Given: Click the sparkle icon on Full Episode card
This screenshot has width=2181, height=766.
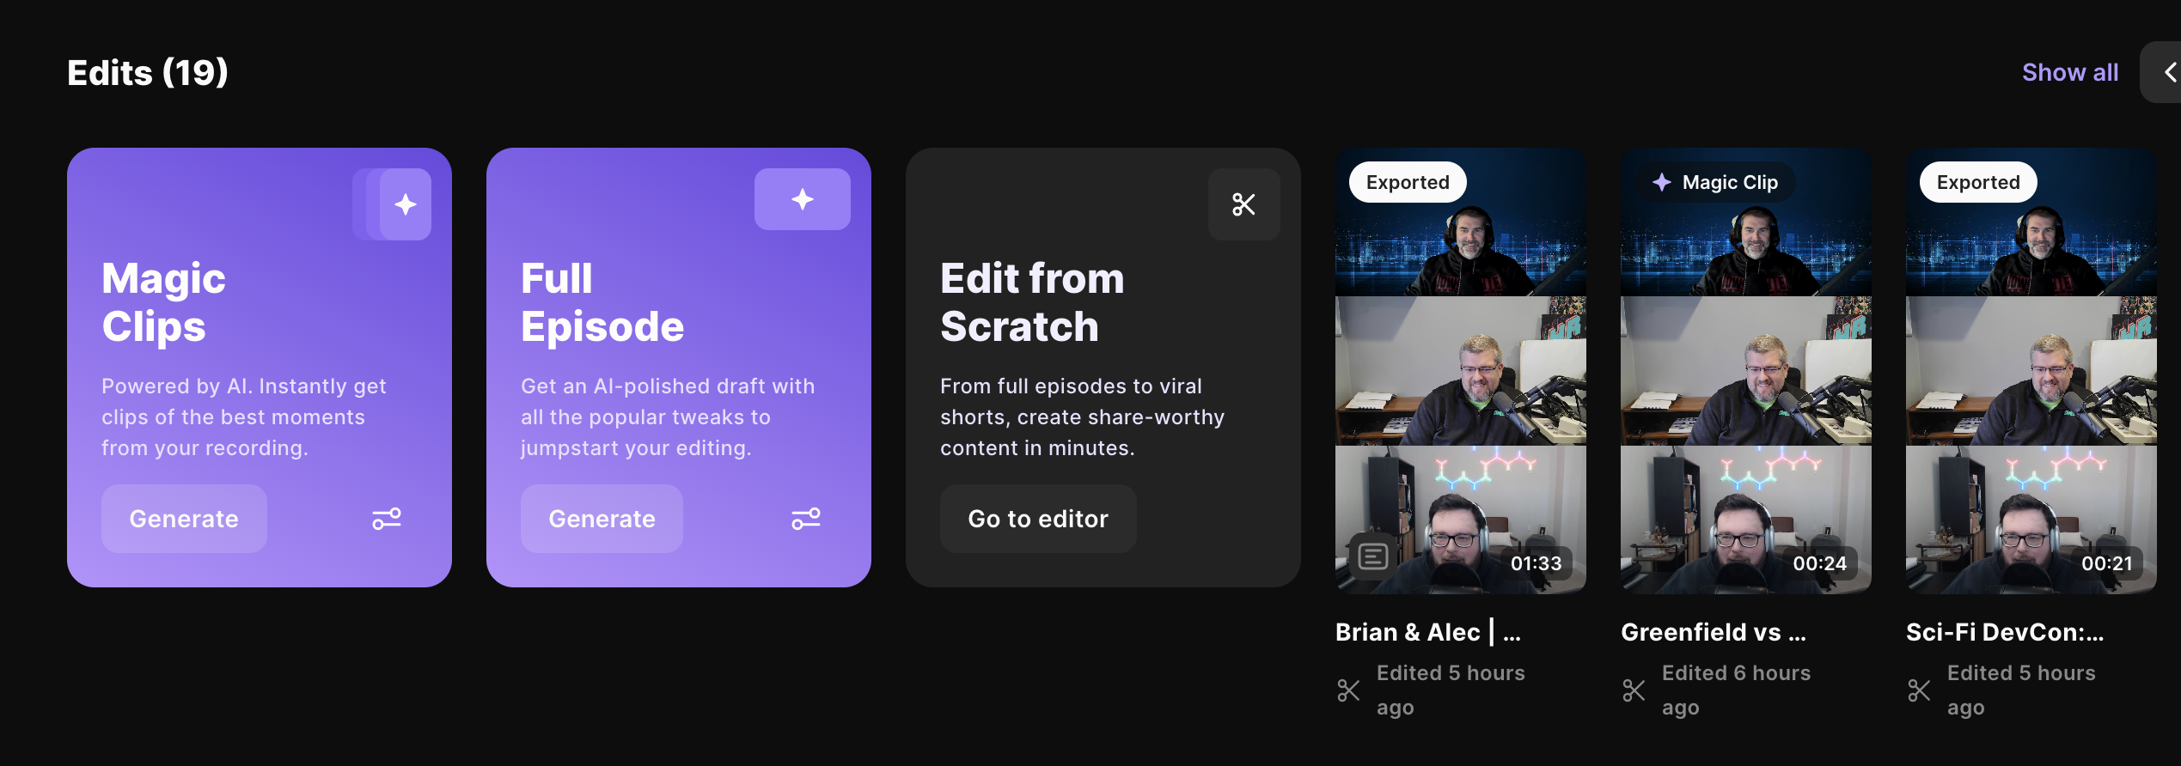Looking at the screenshot, I should coord(802,199).
